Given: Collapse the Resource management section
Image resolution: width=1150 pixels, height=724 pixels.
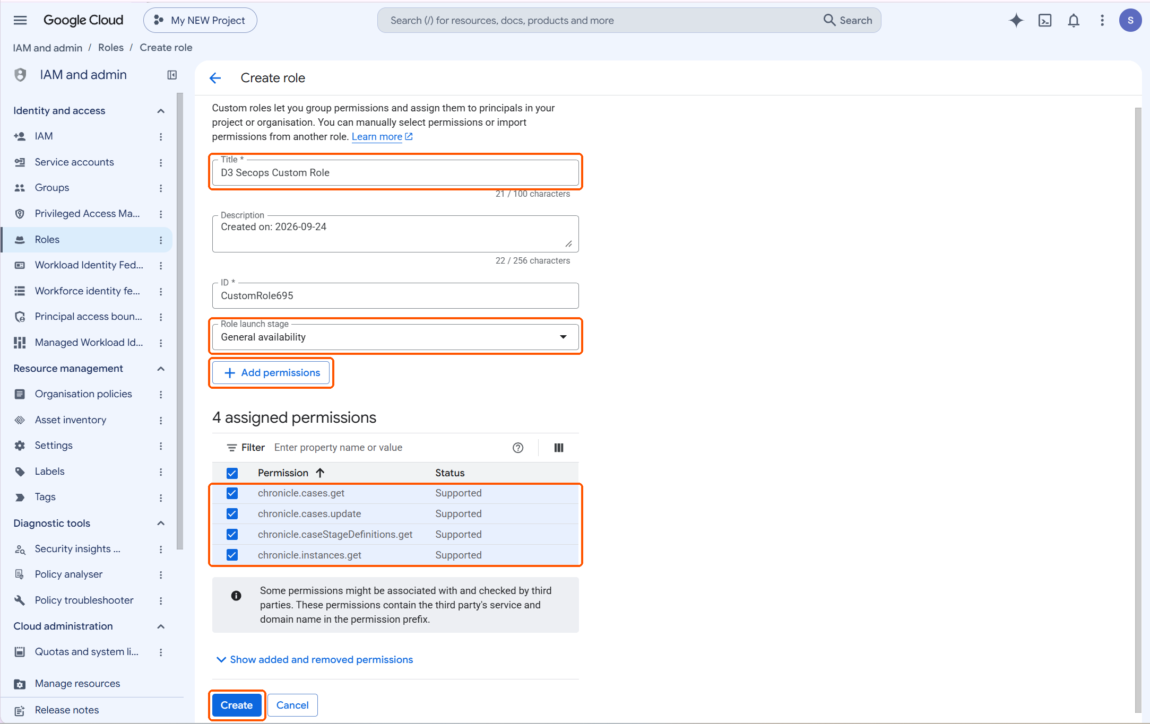Looking at the screenshot, I should pos(161,369).
